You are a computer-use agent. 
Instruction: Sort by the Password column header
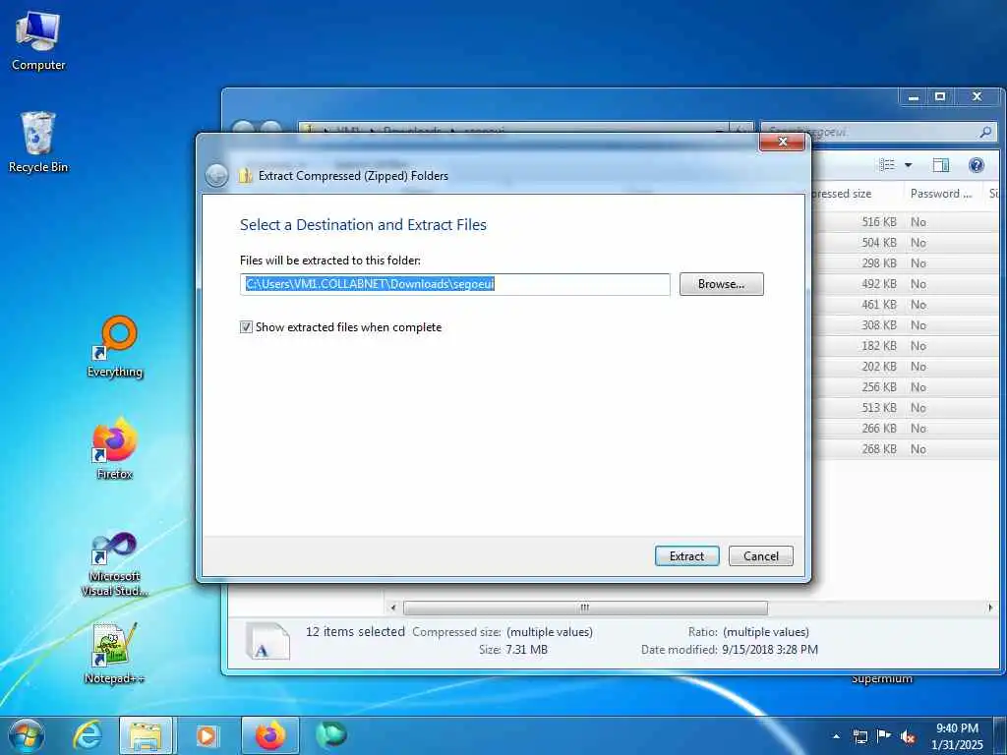pos(941,194)
